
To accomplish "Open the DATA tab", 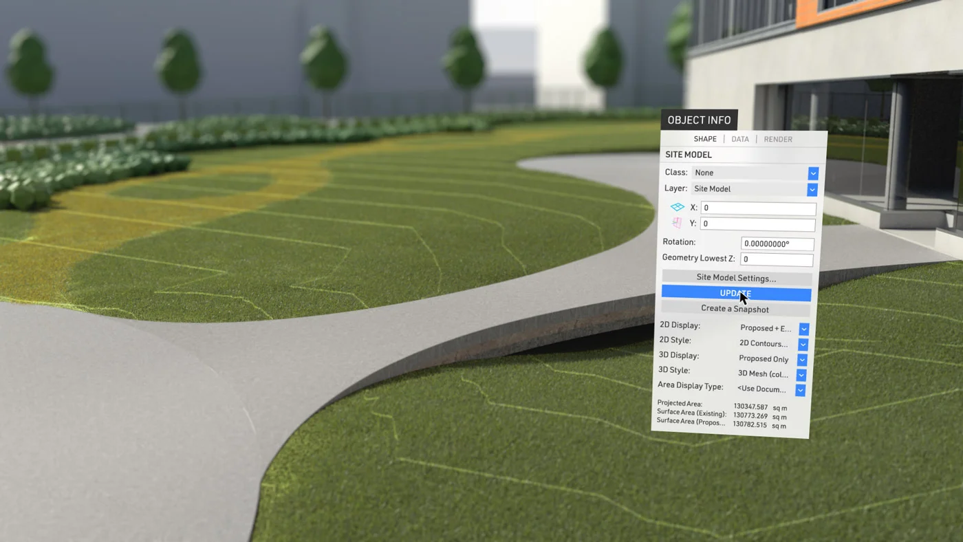I will pos(740,139).
